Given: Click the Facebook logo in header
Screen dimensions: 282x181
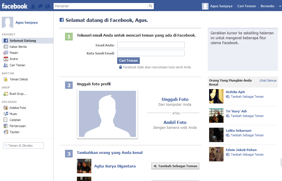Looking at the screenshot, I should click(15, 6).
